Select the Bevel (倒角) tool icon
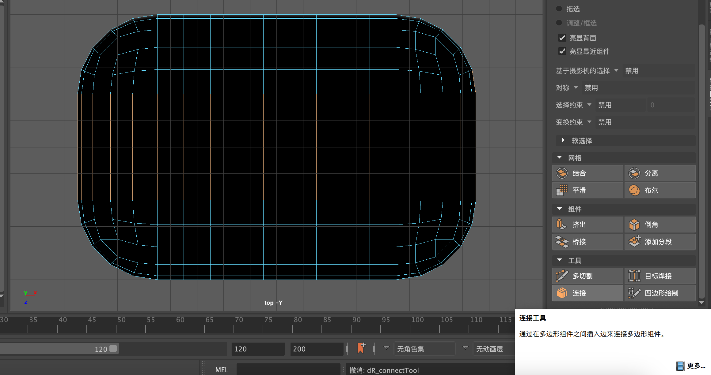The width and height of the screenshot is (711, 375). click(634, 225)
